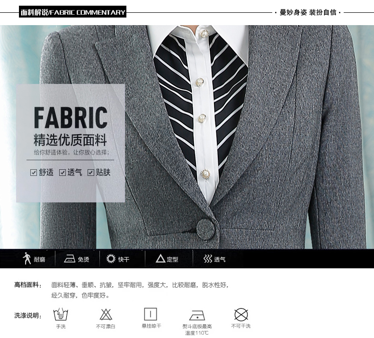Click the 定型 label in black bar
Screen dimensions: 374x338
tap(172, 259)
